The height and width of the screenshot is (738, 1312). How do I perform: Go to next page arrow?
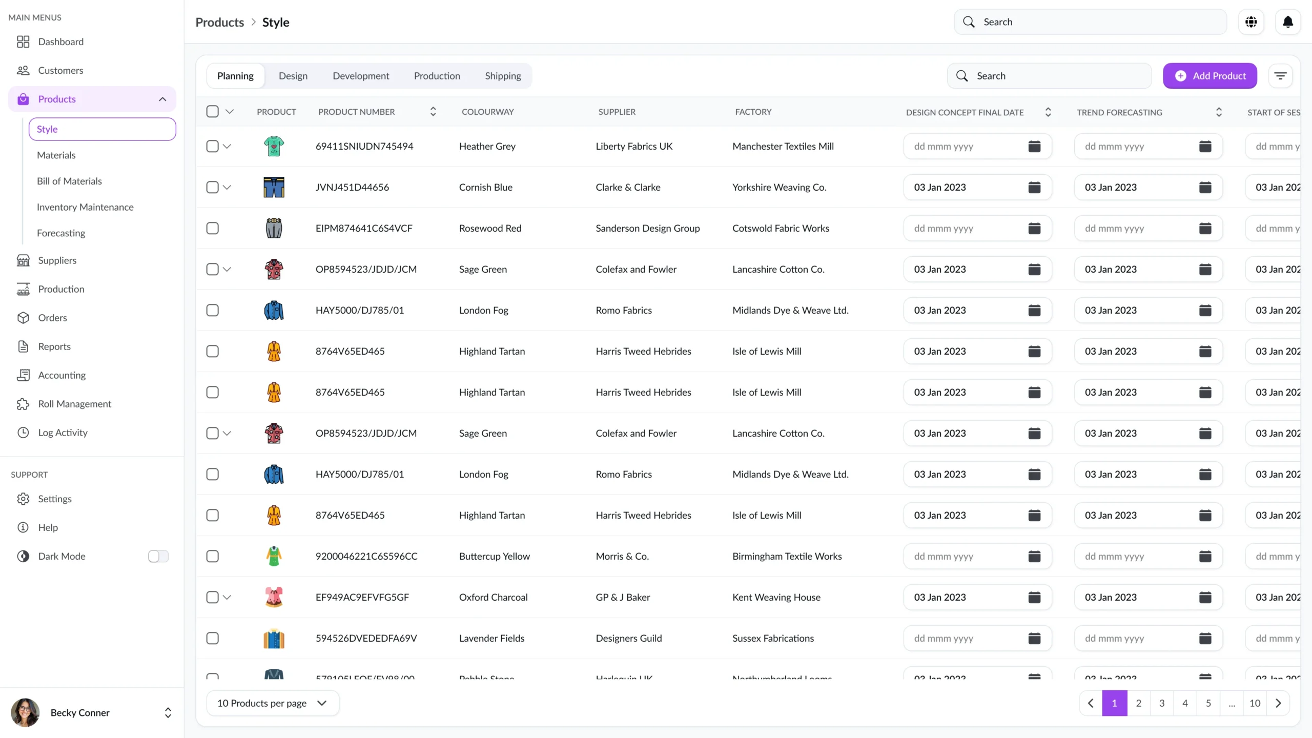1278,703
